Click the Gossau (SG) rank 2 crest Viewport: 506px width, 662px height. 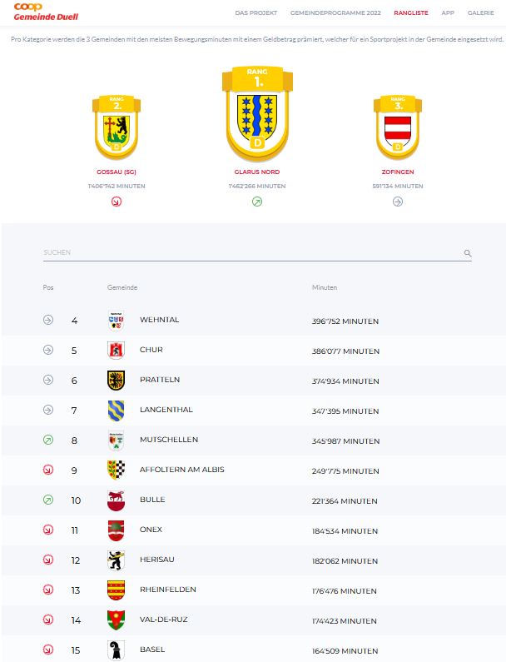(117, 127)
